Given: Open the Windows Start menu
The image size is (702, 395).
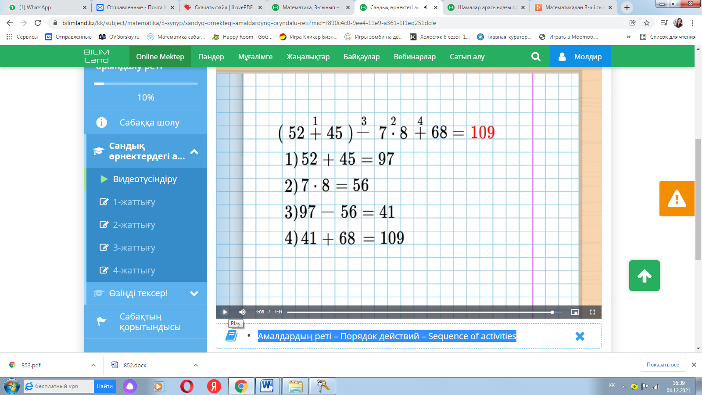Looking at the screenshot, I should pos(12,386).
